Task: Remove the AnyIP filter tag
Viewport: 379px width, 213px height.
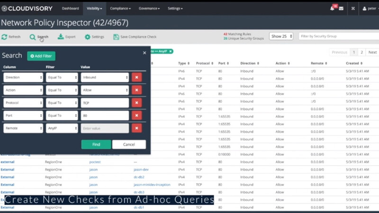Action: pyautogui.click(x=171, y=51)
